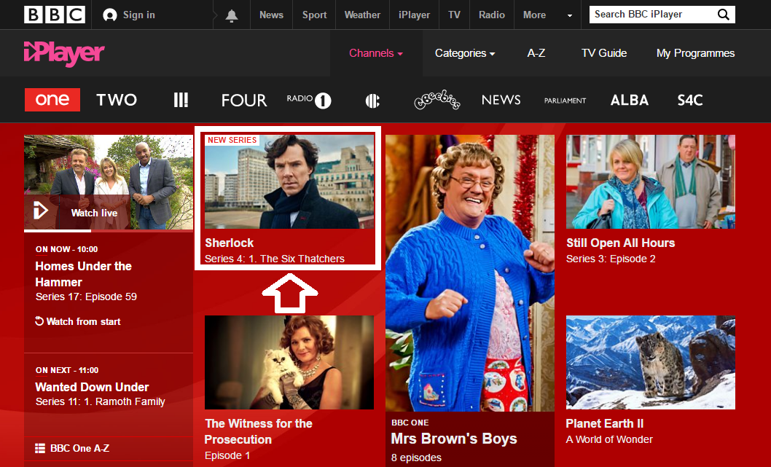Open the account Sign in icon
This screenshot has width=771, height=467.
[x=109, y=15]
